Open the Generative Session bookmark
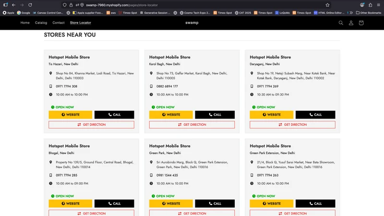Image resolution: width=384 pixels, height=216 pixels. 155,13
